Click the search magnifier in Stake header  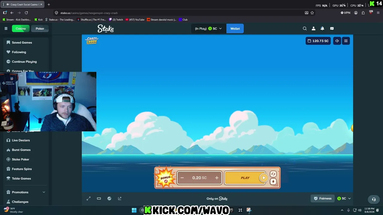(305, 29)
